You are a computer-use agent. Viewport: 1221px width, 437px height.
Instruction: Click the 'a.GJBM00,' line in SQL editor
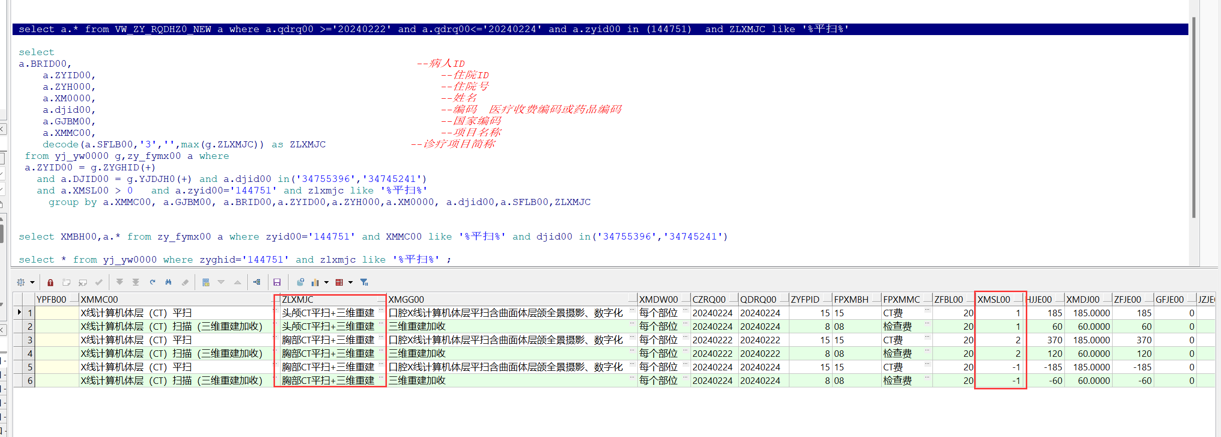click(69, 121)
